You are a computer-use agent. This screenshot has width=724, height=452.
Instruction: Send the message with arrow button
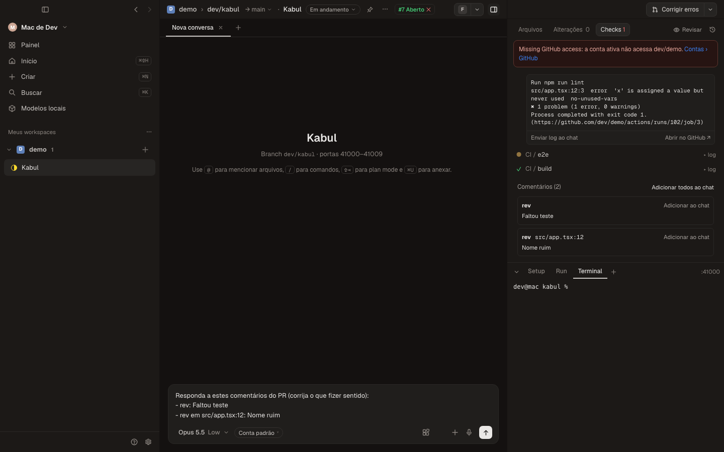click(486, 432)
